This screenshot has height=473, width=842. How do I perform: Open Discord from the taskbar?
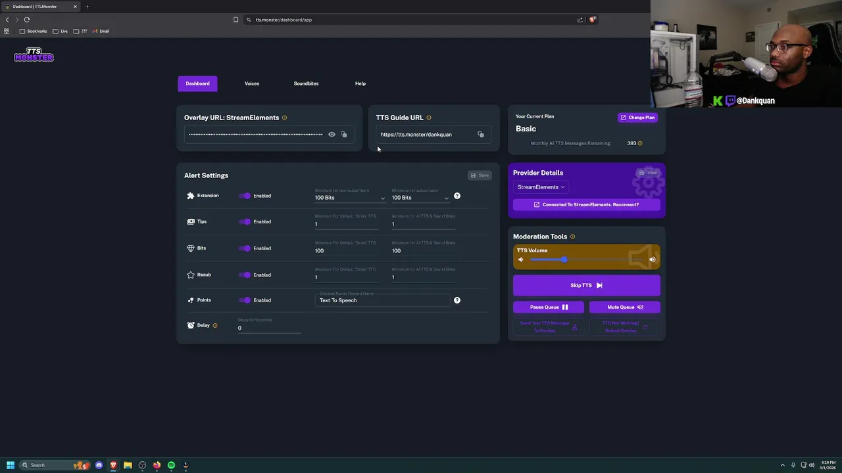click(x=99, y=465)
